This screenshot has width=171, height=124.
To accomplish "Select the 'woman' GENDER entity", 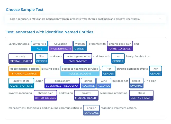I will [80, 46].
